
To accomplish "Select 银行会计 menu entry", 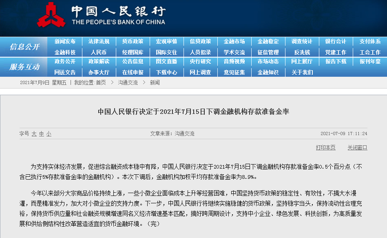I will (336, 41).
